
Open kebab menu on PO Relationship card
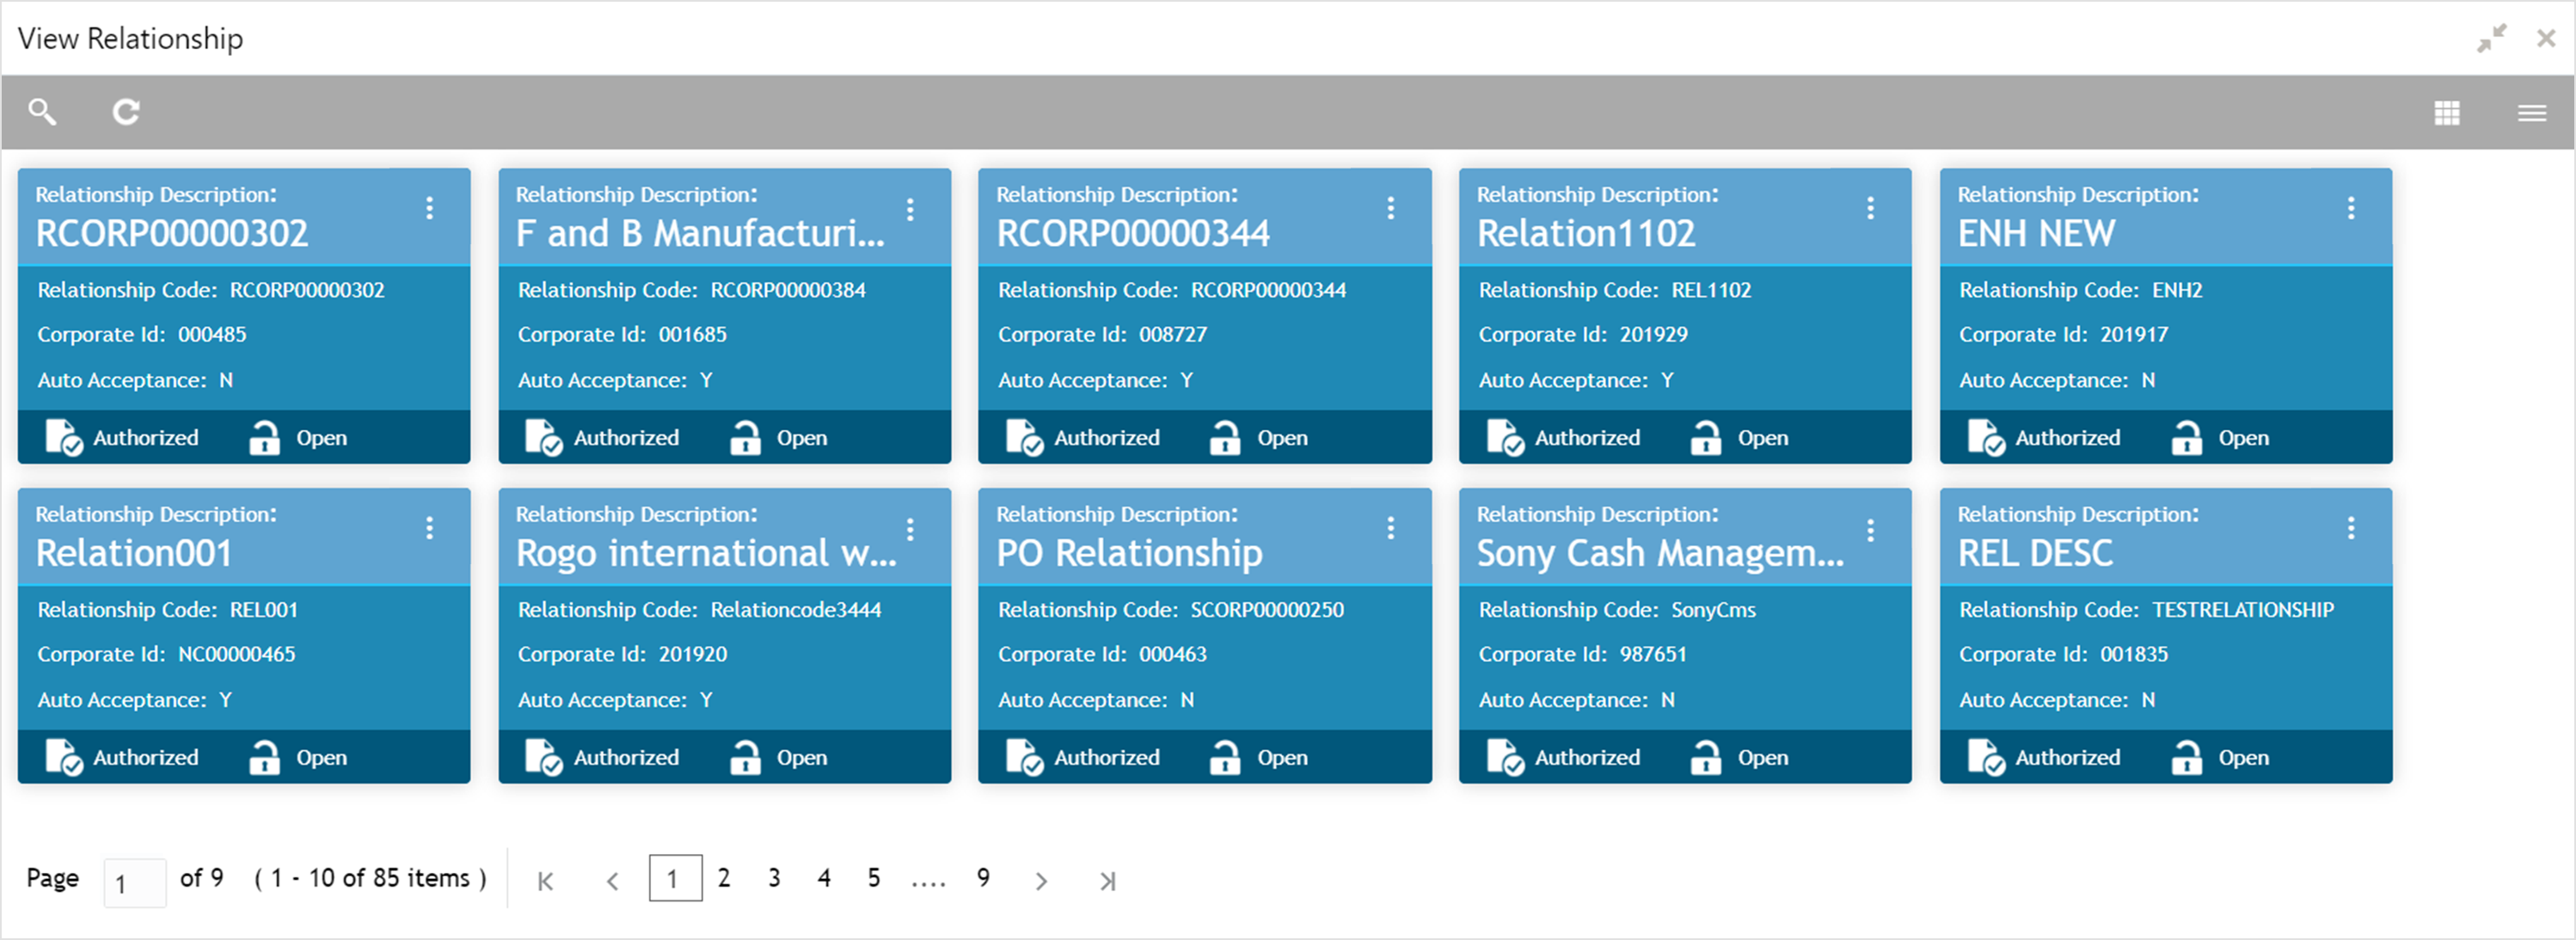click(x=1390, y=528)
